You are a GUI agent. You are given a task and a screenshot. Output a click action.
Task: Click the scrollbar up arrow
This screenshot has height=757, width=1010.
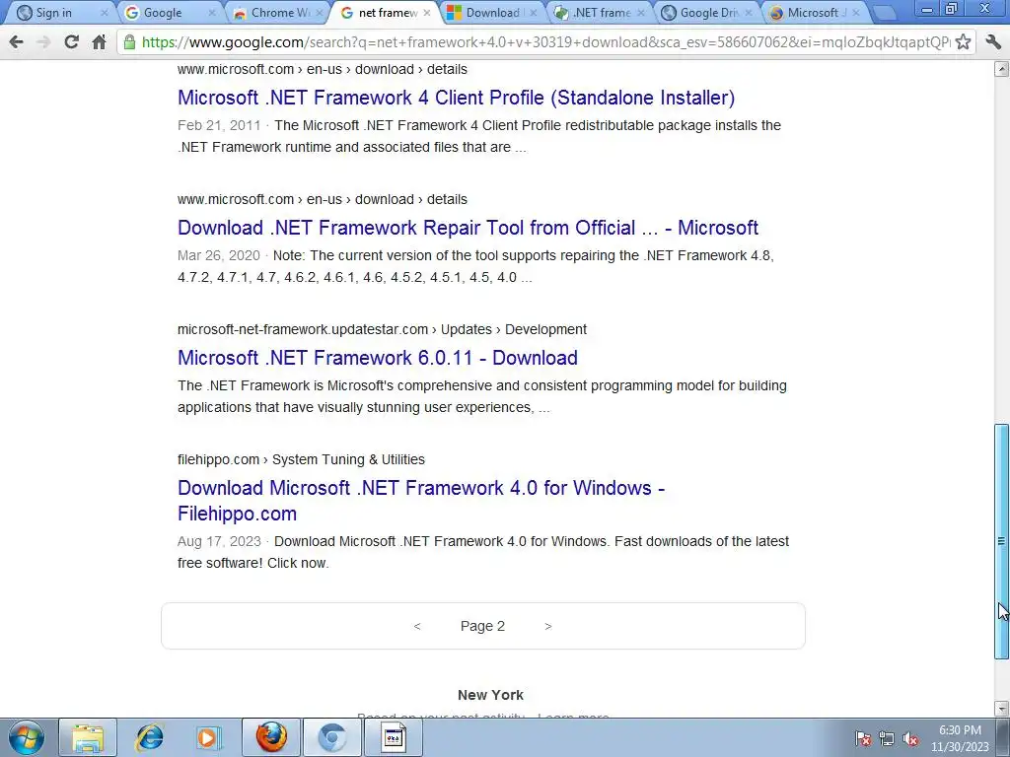(1001, 69)
